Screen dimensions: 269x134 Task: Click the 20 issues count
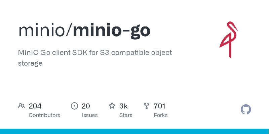(x=86, y=106)
